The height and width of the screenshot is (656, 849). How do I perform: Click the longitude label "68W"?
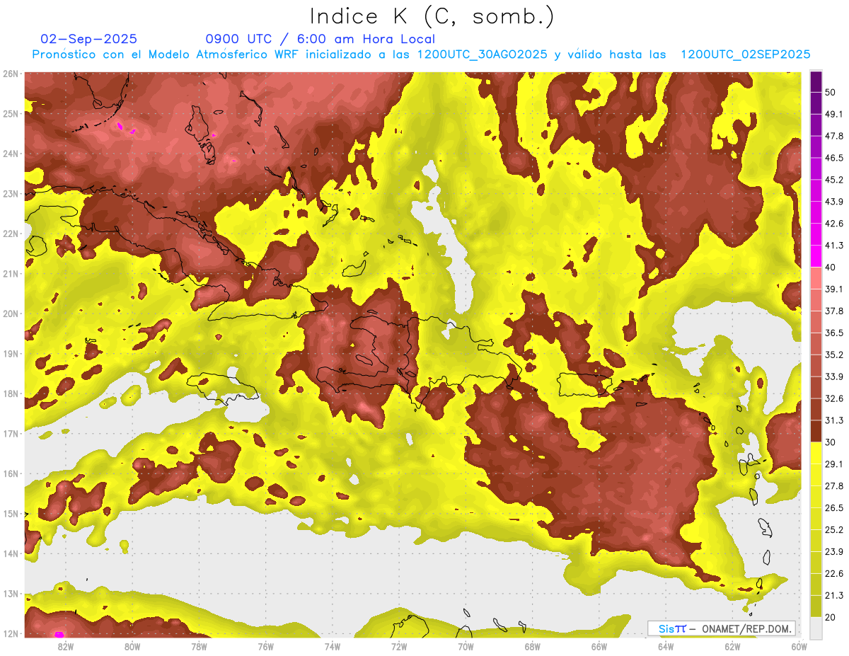[533, 646]
